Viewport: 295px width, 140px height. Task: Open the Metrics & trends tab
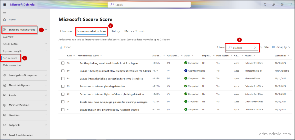point(135,31)
